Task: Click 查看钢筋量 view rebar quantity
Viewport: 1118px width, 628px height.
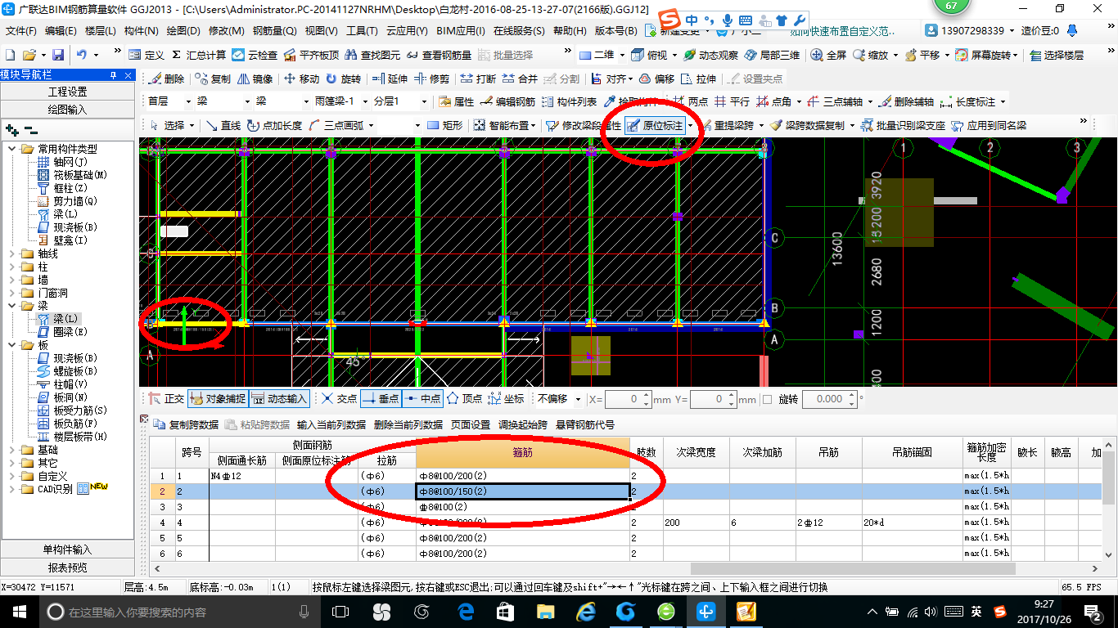Action: [440, 55]
